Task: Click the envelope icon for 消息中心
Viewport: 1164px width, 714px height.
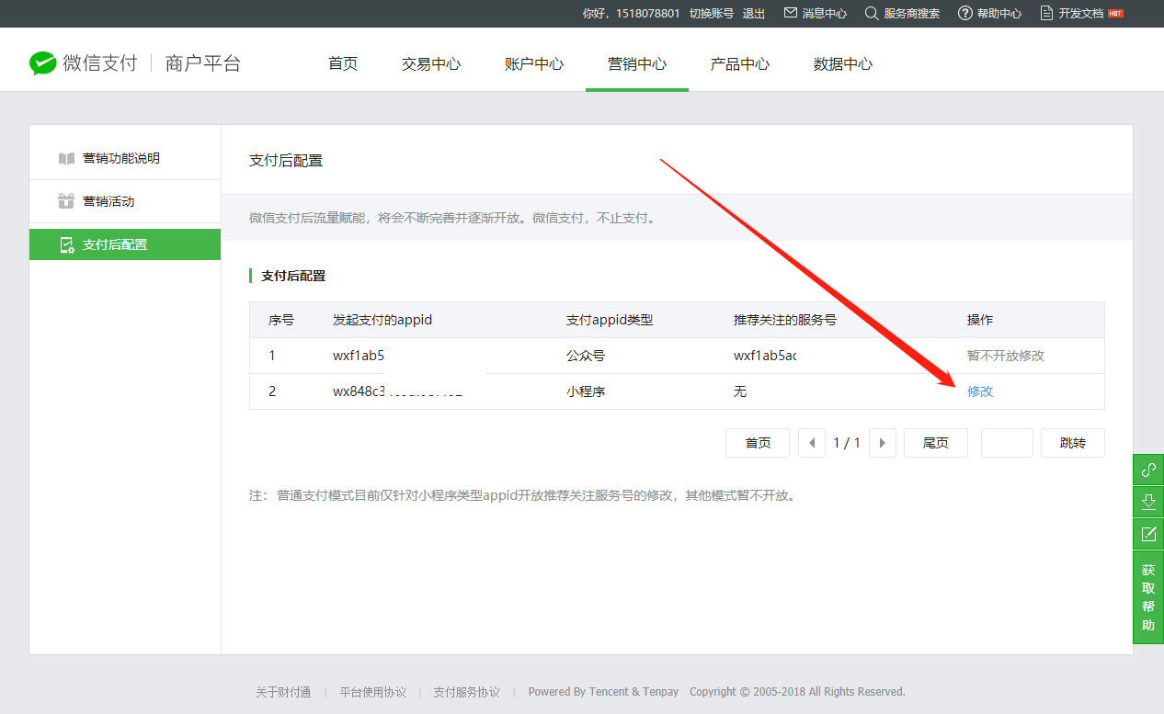Action: 790,13
